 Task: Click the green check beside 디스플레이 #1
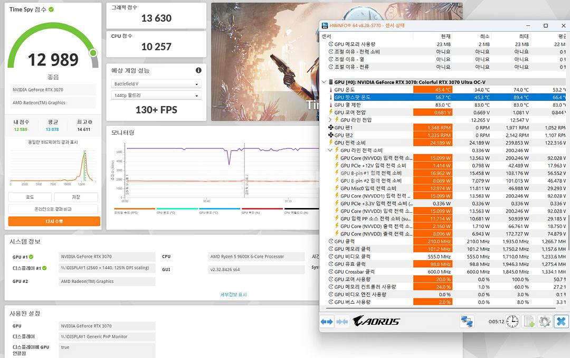coord(44,268)
